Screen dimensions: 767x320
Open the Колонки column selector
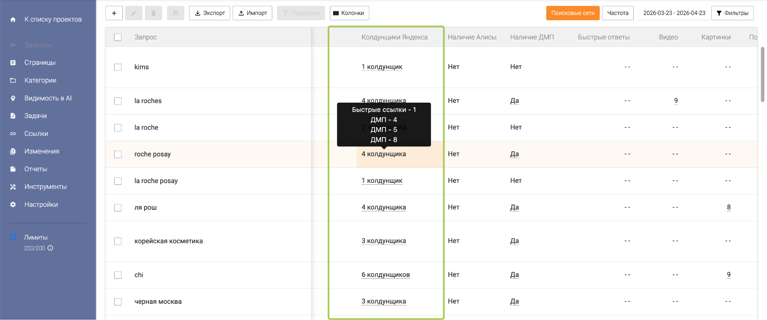pyautogui.click(x=349, y=13)
